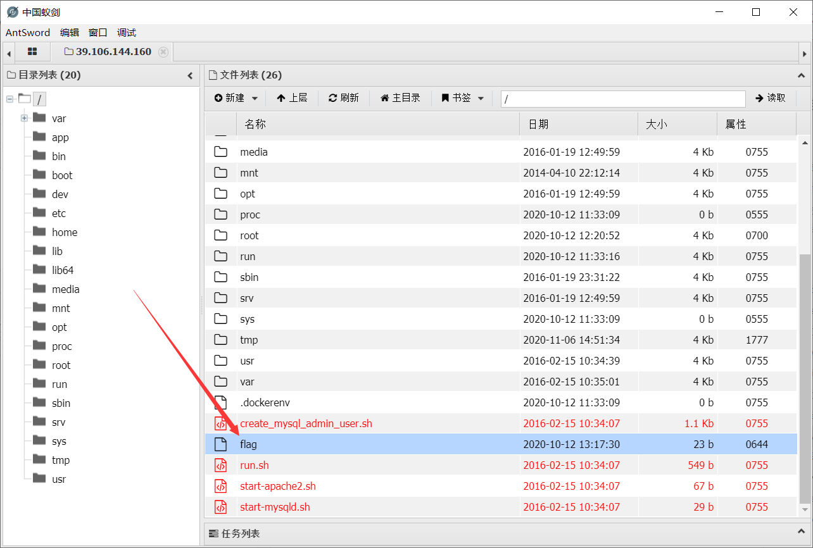Screen dimensions: 813x548
Task: Open the AntSword menu
Action: click(x=28, y=32)
